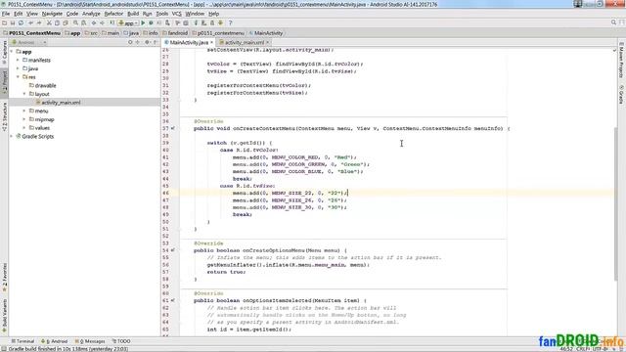
Task: Click the Redo toolbar arrow
Action: tap(39, 23)
